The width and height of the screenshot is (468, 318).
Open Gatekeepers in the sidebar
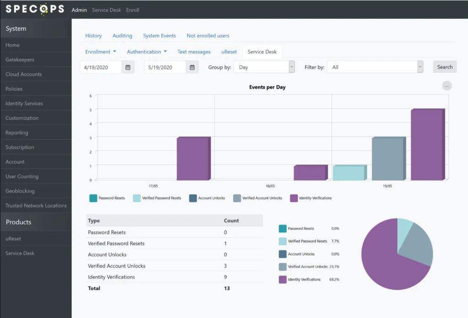click(36, 60)
